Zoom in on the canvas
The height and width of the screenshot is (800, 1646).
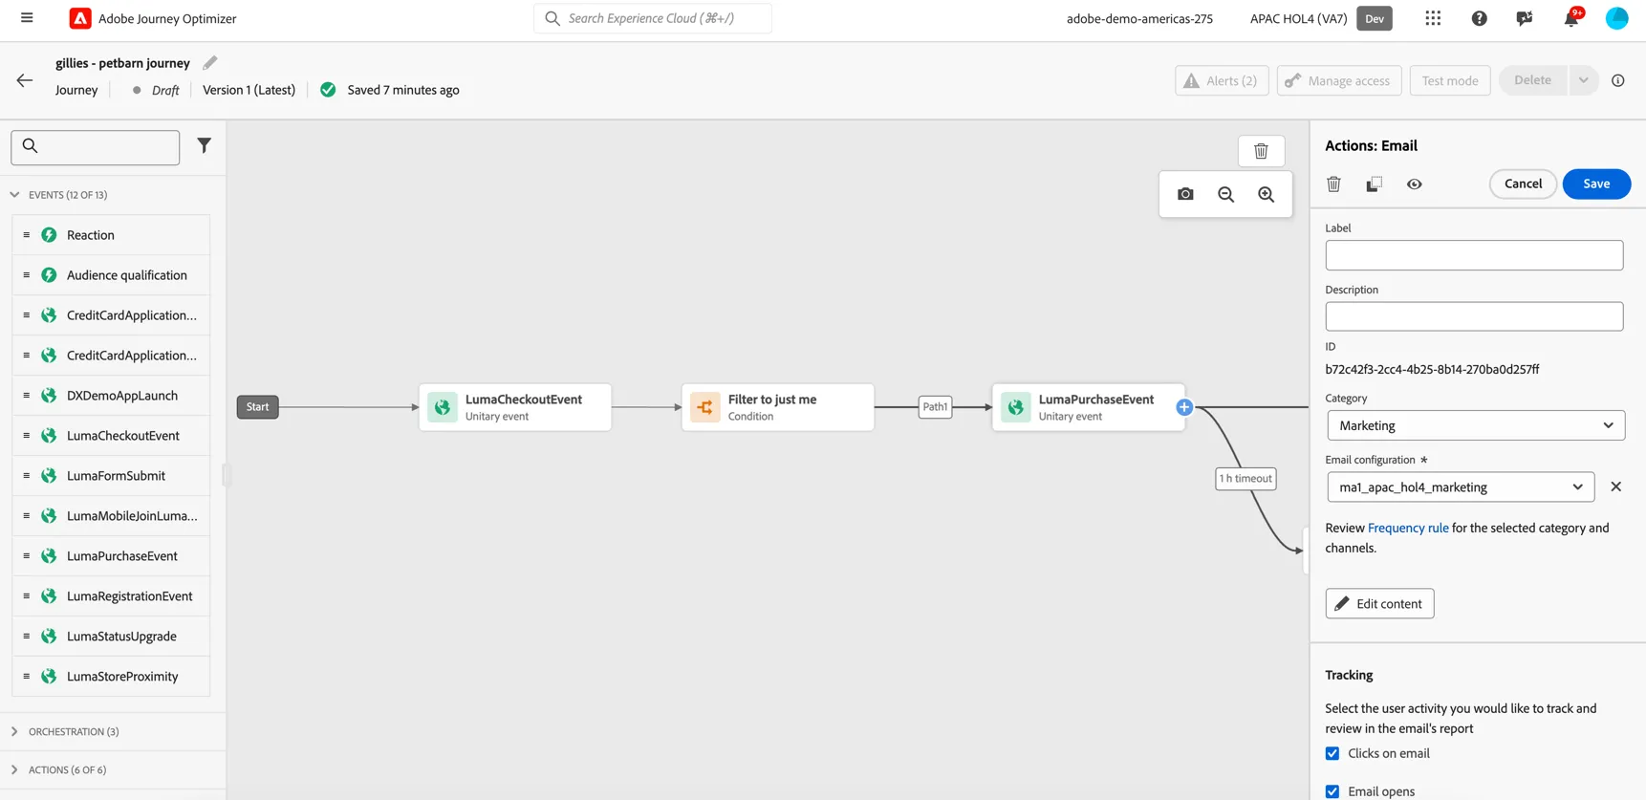(x=1266, y=194)
